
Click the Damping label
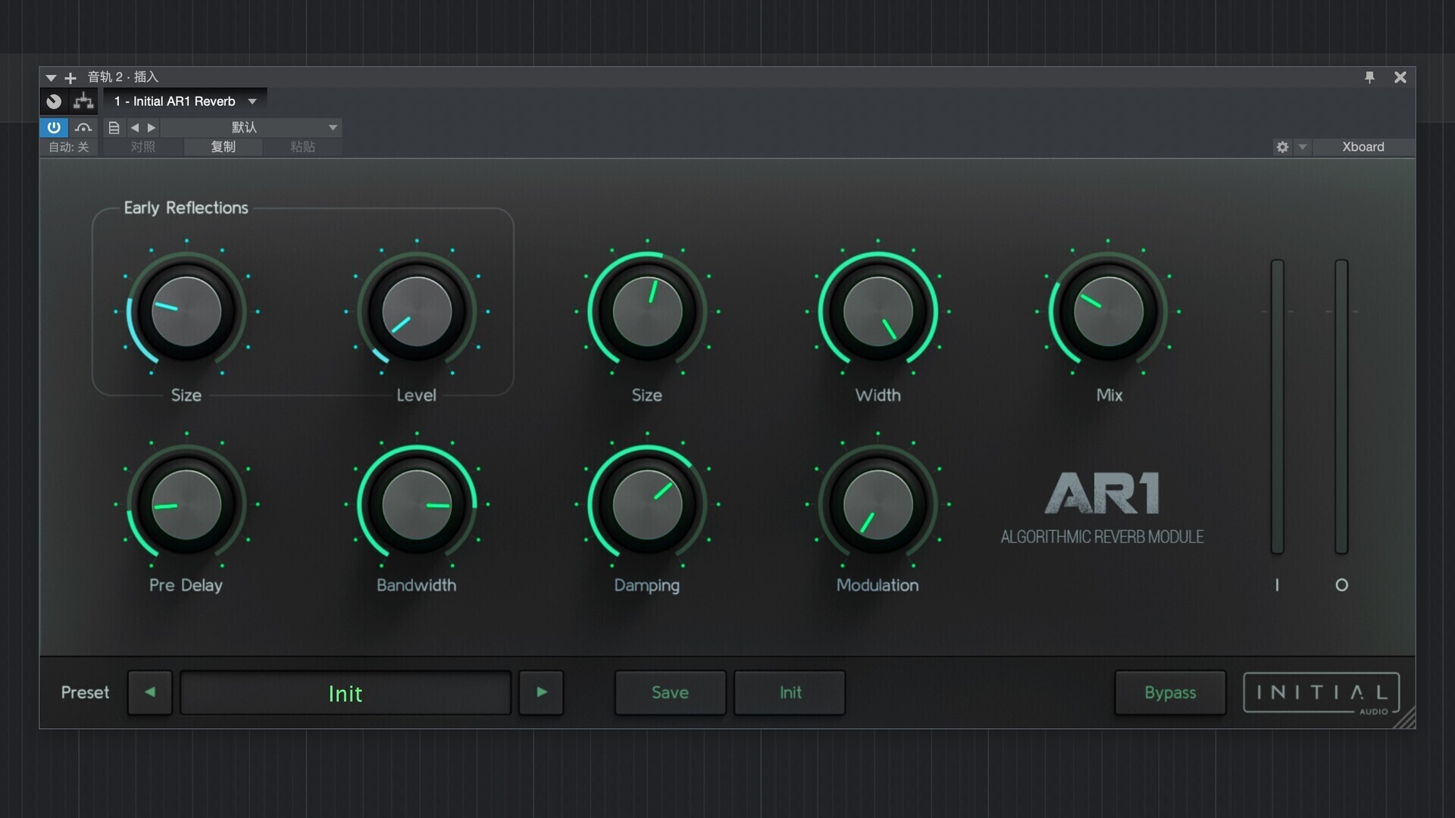647,585
